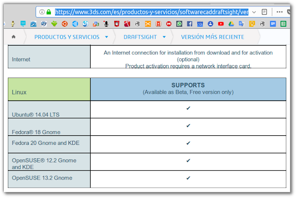This screenshot has height=198, width=296.
Task: Open the Google Translate bookmark
Action: [241, 24]
